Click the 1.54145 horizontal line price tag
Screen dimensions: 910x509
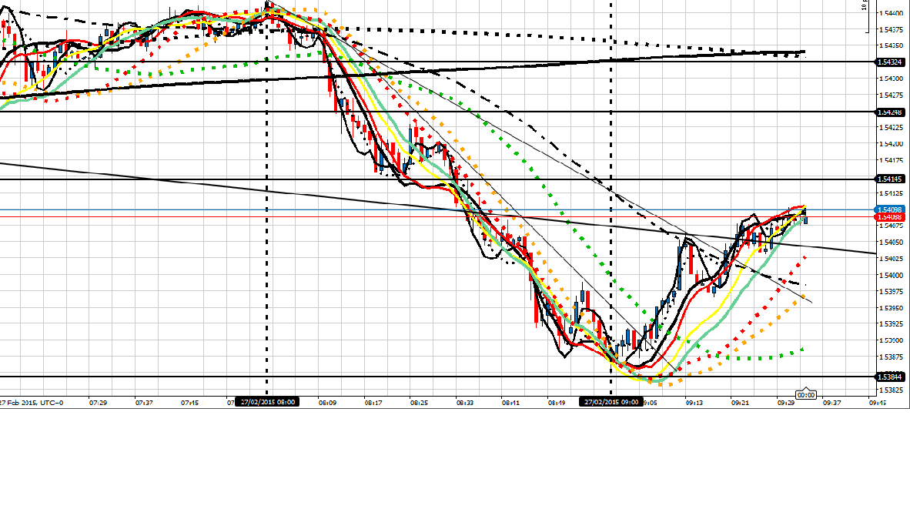click(x=892, y=179)
